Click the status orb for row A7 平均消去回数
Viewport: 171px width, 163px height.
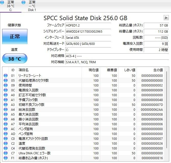[x=6, y=124]
